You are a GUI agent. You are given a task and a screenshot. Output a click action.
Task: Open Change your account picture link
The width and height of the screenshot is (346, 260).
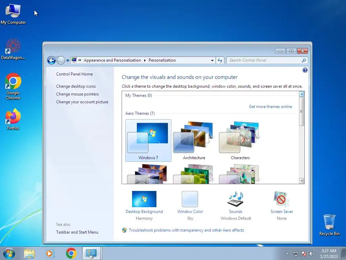[x=82, y=102]
